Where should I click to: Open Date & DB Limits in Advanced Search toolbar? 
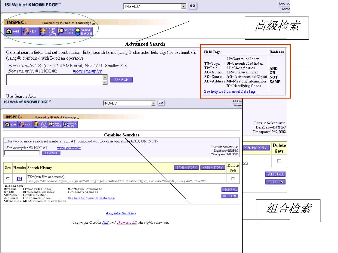click(48, 31)
